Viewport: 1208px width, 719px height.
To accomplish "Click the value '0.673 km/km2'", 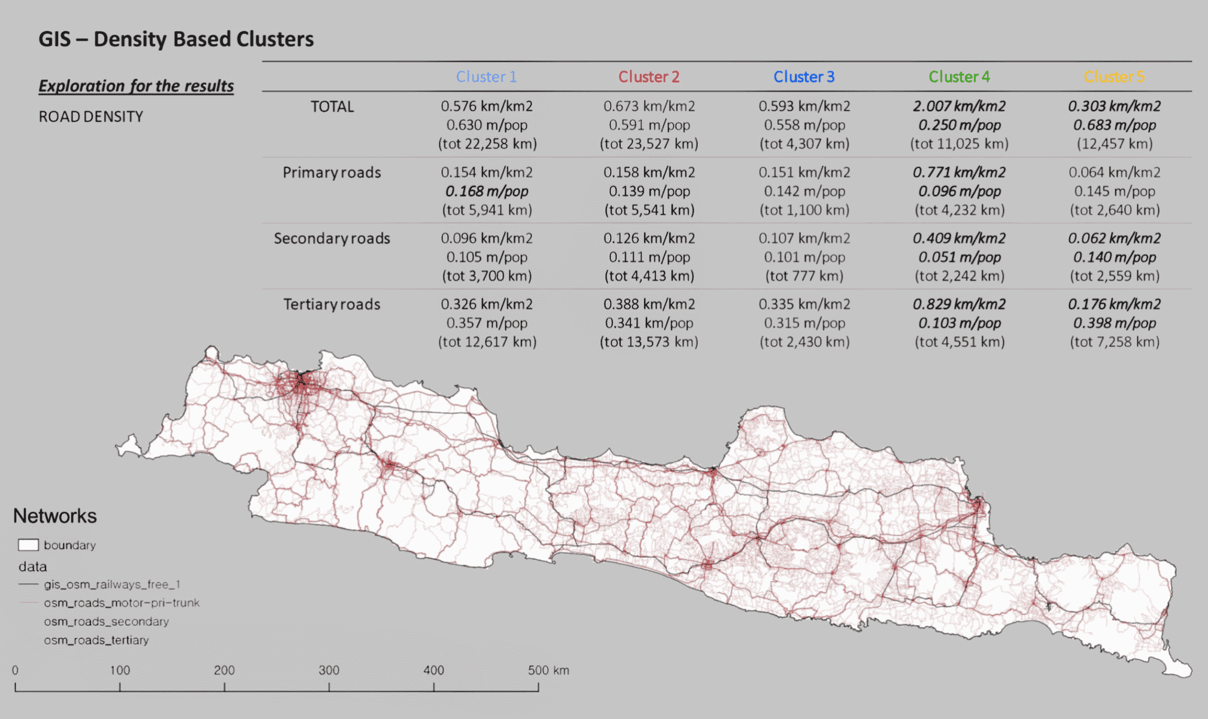I will (x=649, y=106).
